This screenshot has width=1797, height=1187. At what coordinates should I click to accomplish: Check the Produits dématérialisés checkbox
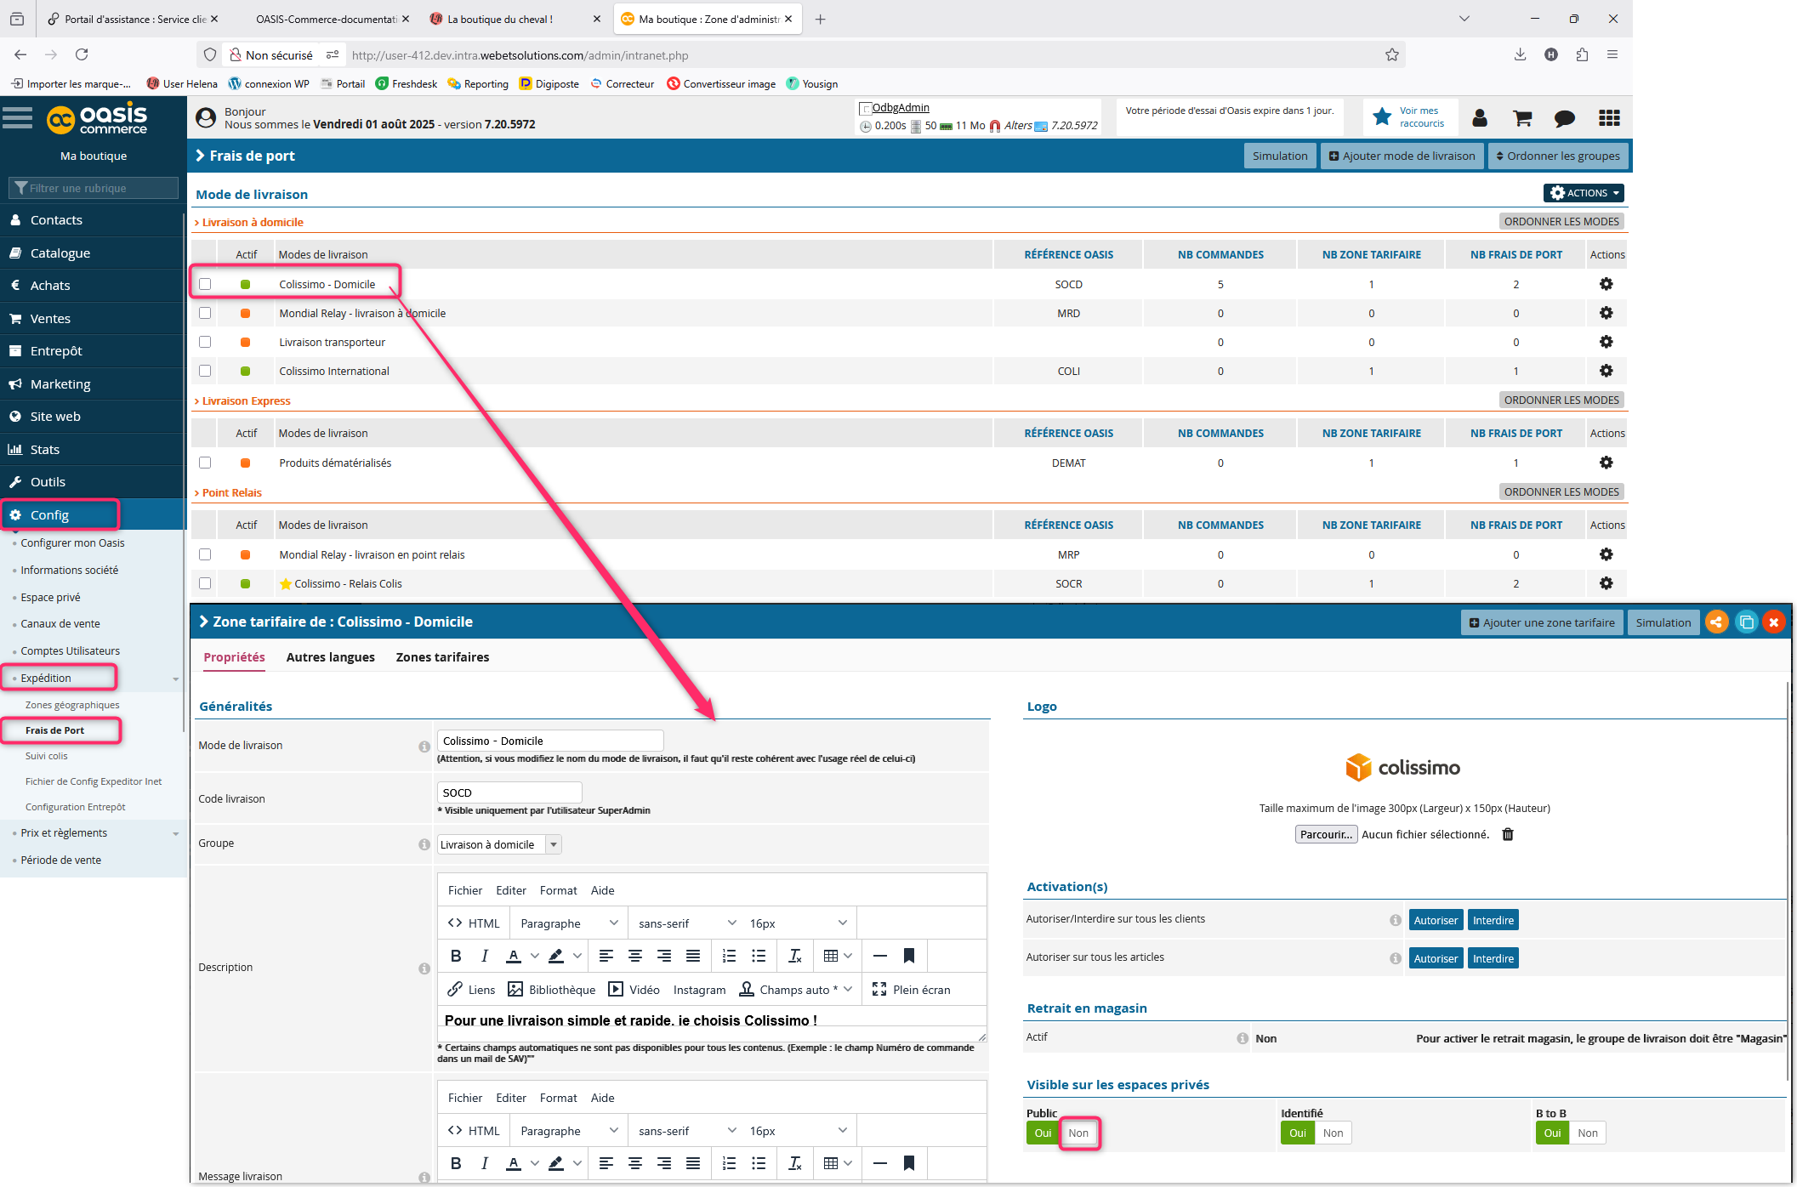[x=205, y=463]
